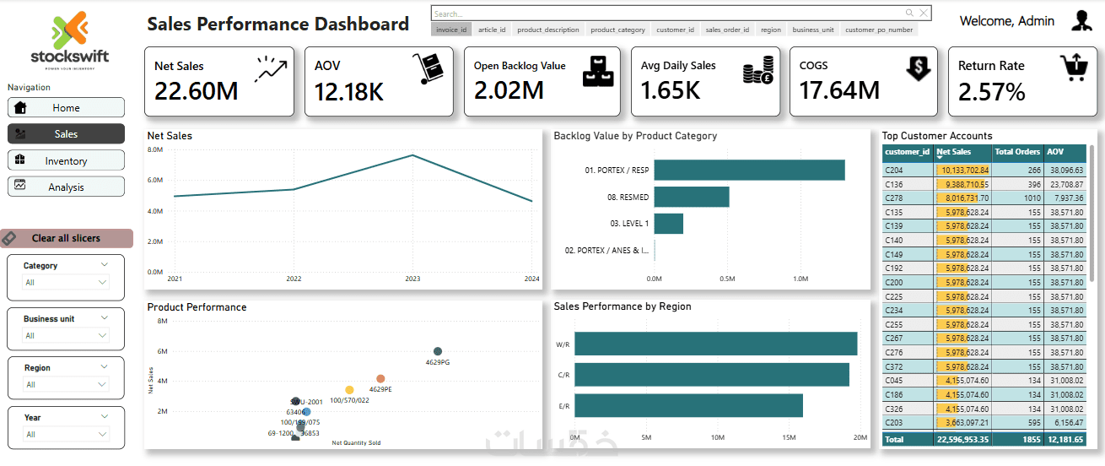Open the Category 'All' dropdown
The height and width of the screenshot is (466, 1105).
pos(66,283)
